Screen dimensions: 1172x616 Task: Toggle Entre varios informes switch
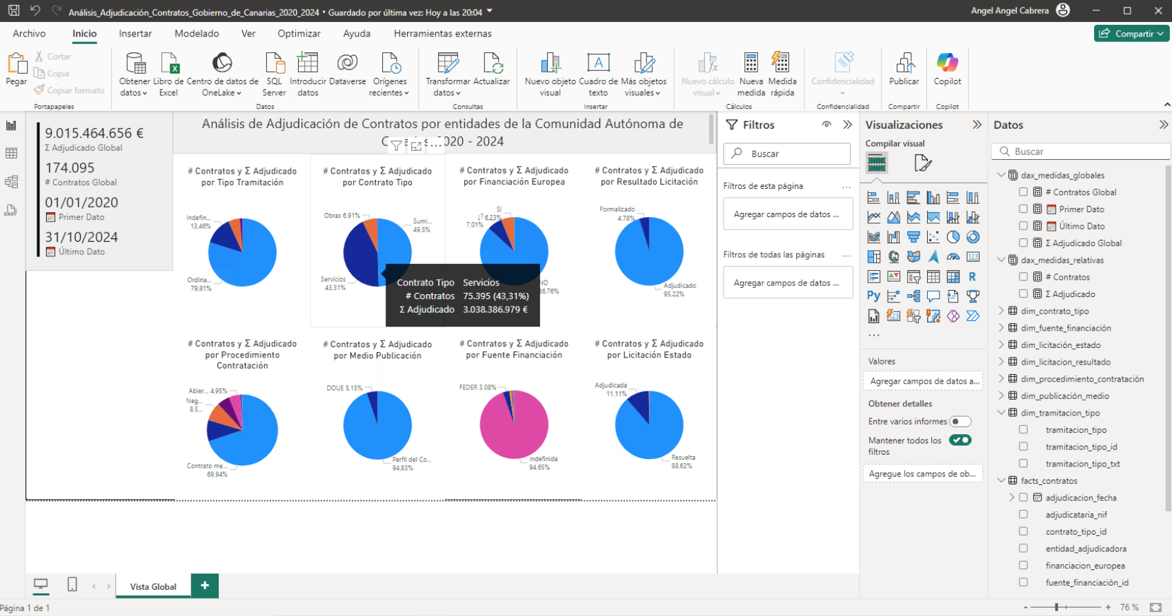pyautogui.click(x=960, y=421)
